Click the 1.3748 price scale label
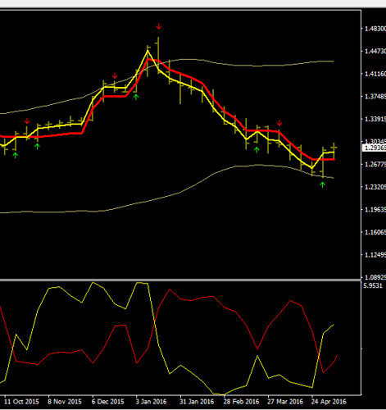This screenshot has width=386, height=410. (375, 97)
